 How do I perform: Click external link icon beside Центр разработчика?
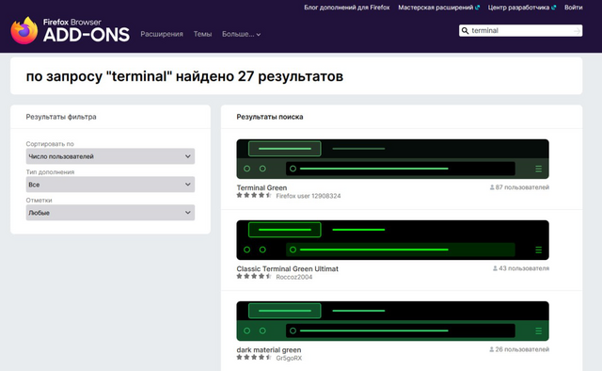tap(554, 8)
